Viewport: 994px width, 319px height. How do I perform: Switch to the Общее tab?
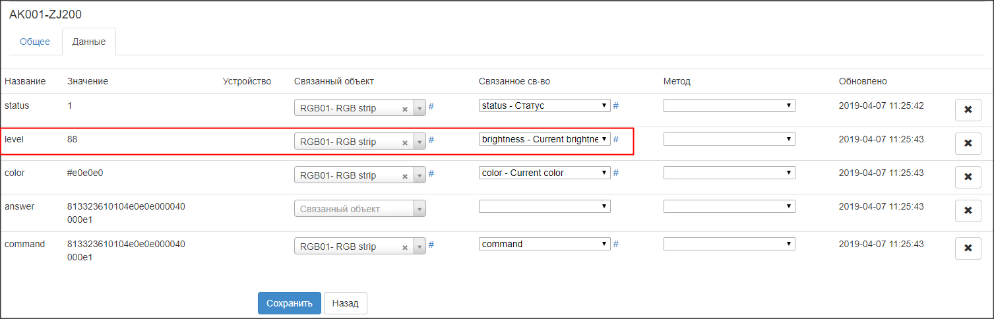pos(35,42)
